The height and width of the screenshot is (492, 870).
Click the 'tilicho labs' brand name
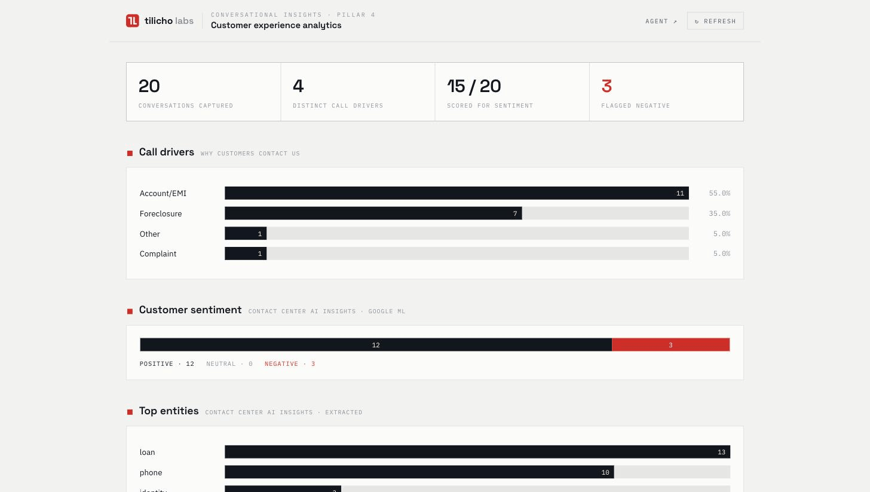(x=169, y=21)
